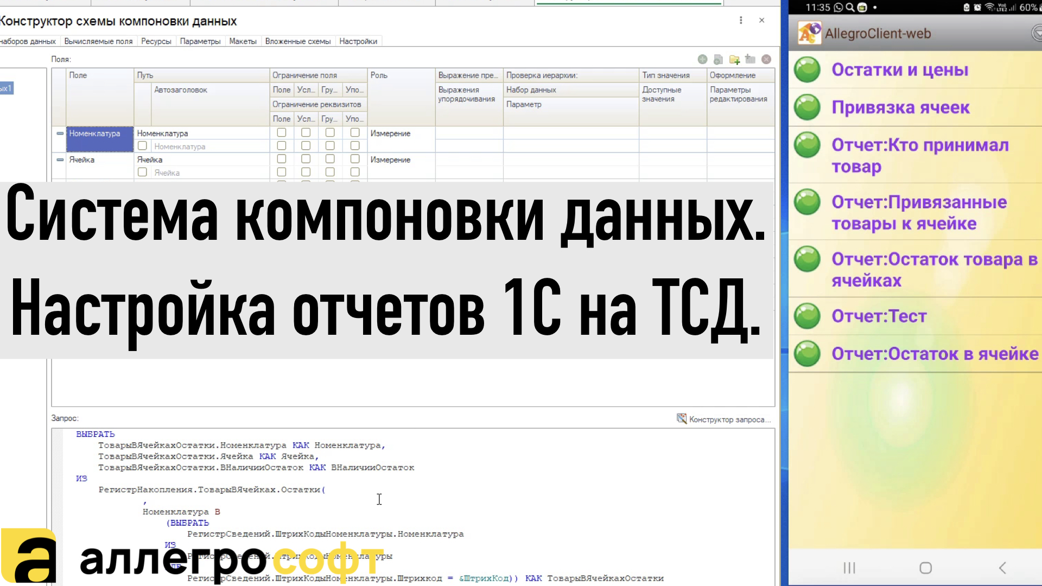Click the red delete field icon
Image resolution: width=1042 pixels, height=586 pixels.
pyautogui.click(x=766, y=59)
